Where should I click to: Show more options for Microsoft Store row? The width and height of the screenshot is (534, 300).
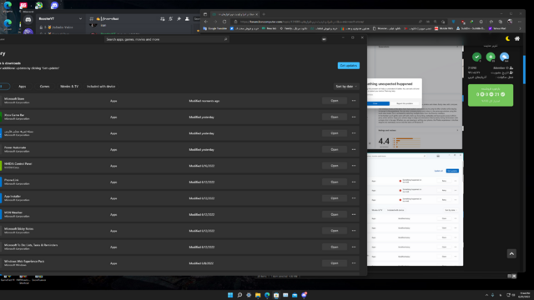coord(354,101)
